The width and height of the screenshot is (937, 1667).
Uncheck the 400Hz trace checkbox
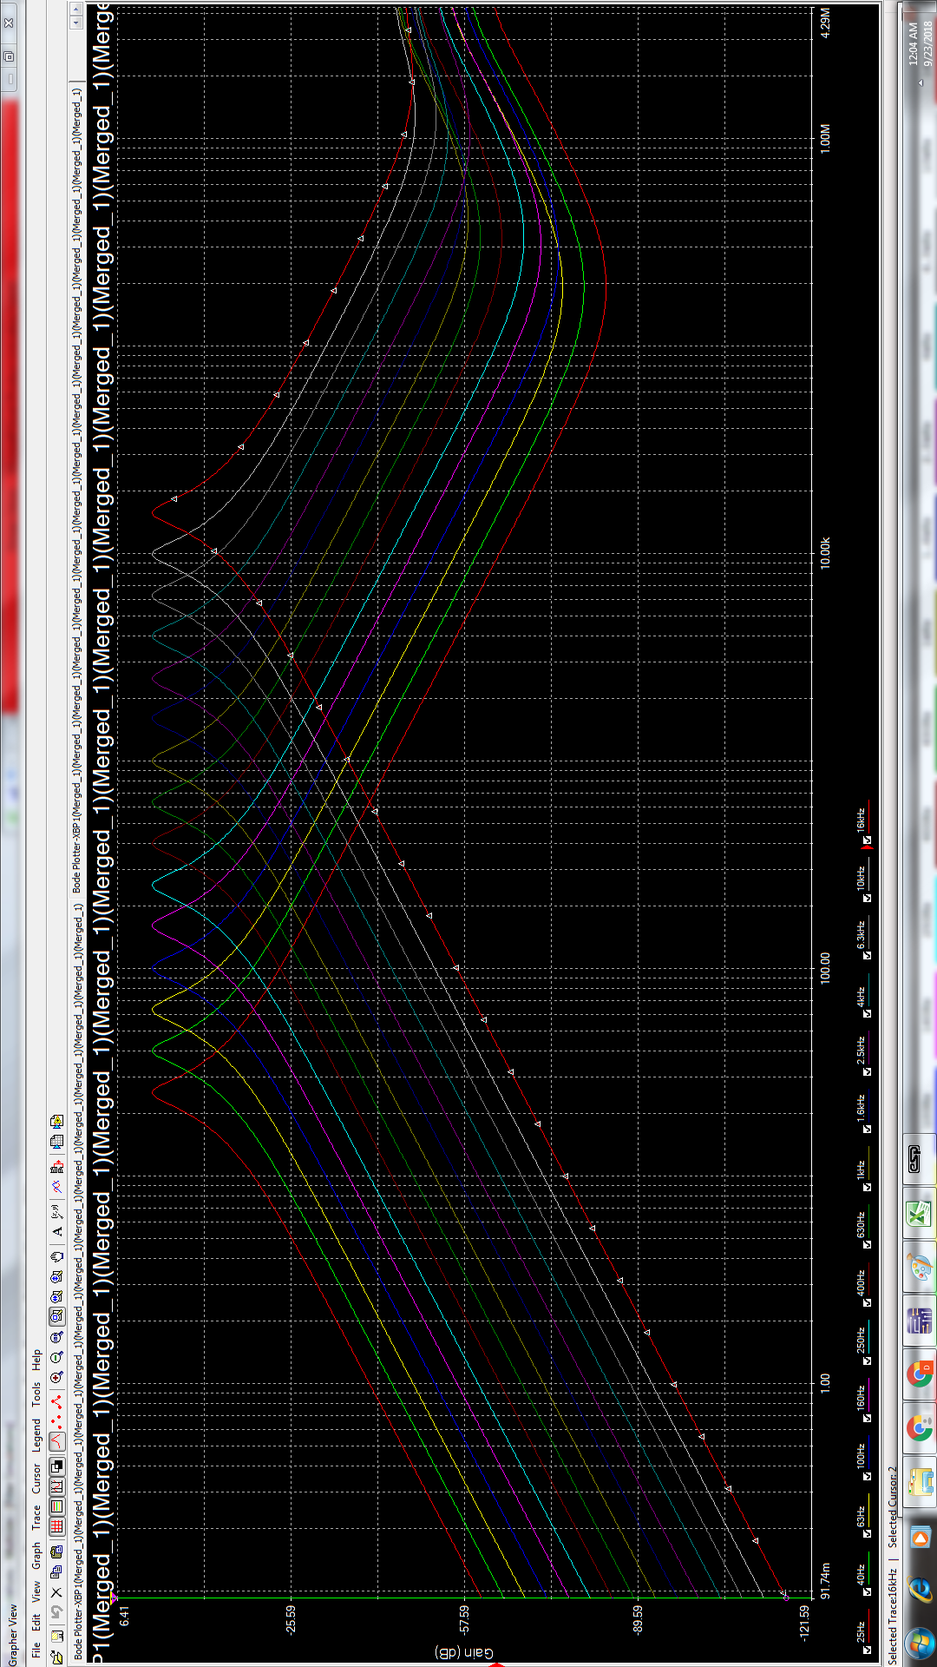(x=866, y=1302)
